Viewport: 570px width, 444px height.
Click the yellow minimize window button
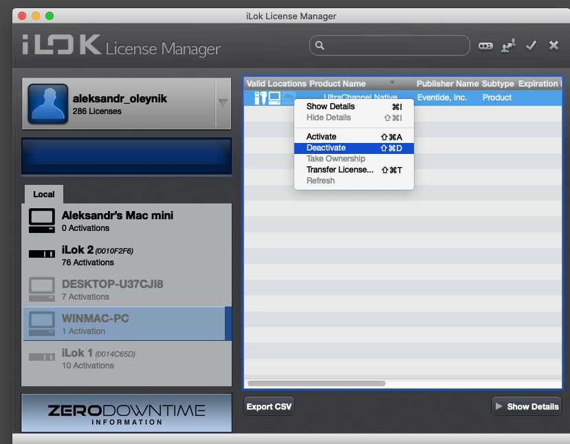(x=36, y=16)
